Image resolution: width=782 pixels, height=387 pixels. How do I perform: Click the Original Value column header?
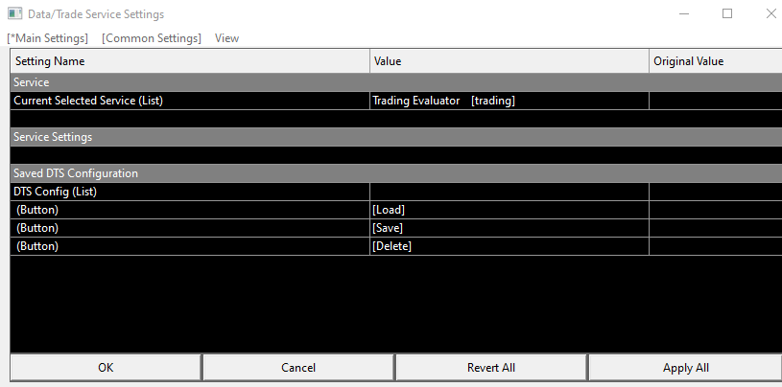point(714,61)
